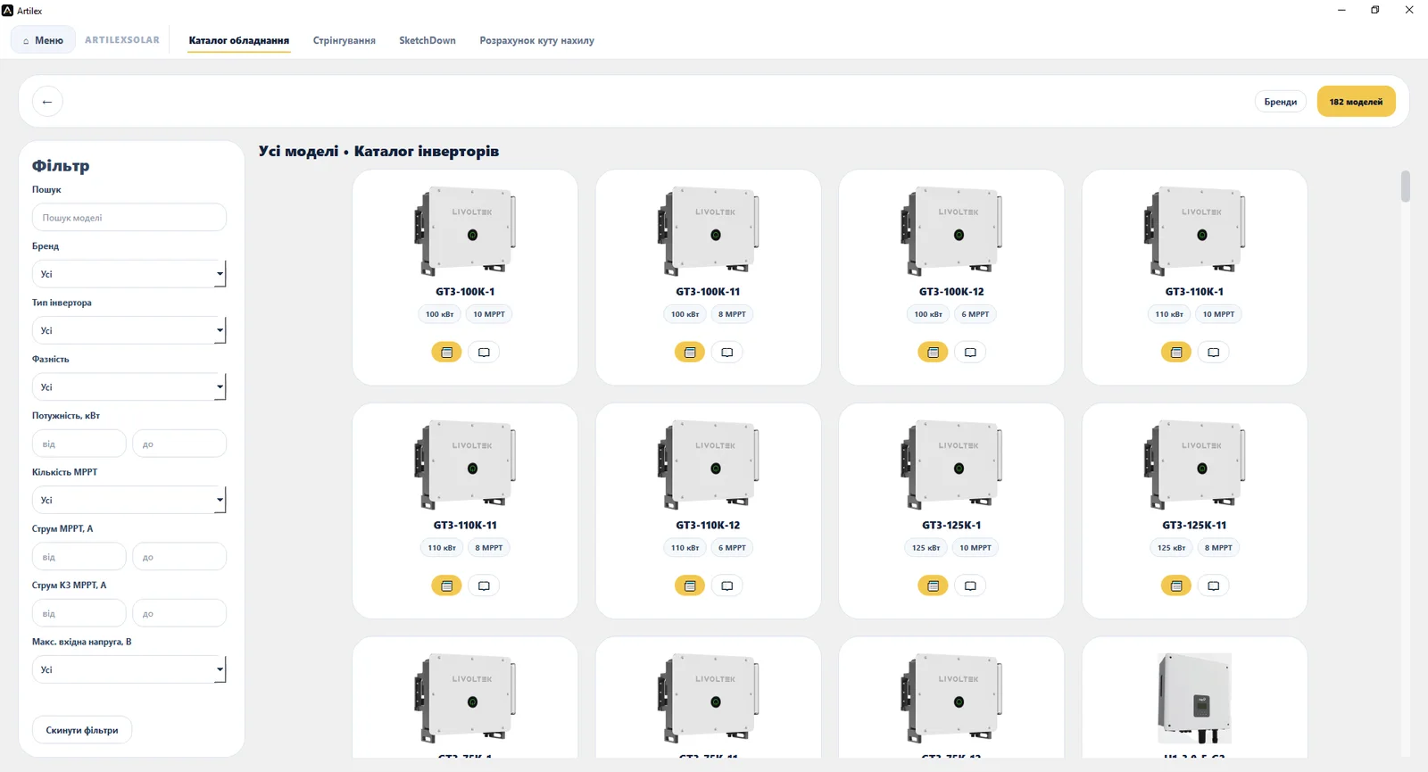Screen dimensions: 1428x772
Task: Click the yellow icon button on GT3-125K-1 card
Action: pos(933,586)
